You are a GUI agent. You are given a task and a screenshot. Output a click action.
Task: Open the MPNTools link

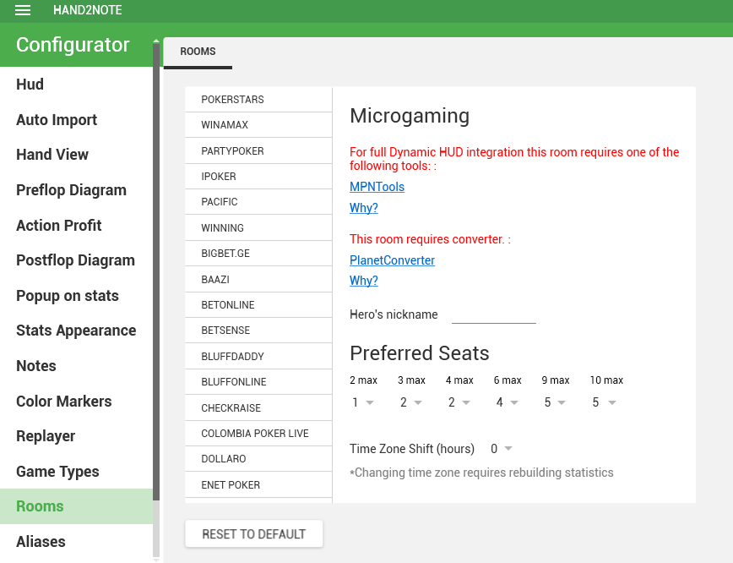tap(377, 187)
